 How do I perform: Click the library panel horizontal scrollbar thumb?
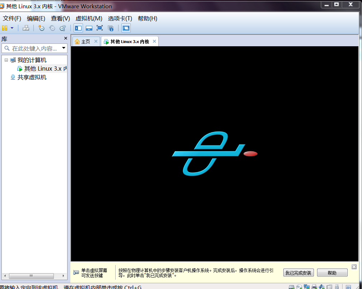pos(31,276)
